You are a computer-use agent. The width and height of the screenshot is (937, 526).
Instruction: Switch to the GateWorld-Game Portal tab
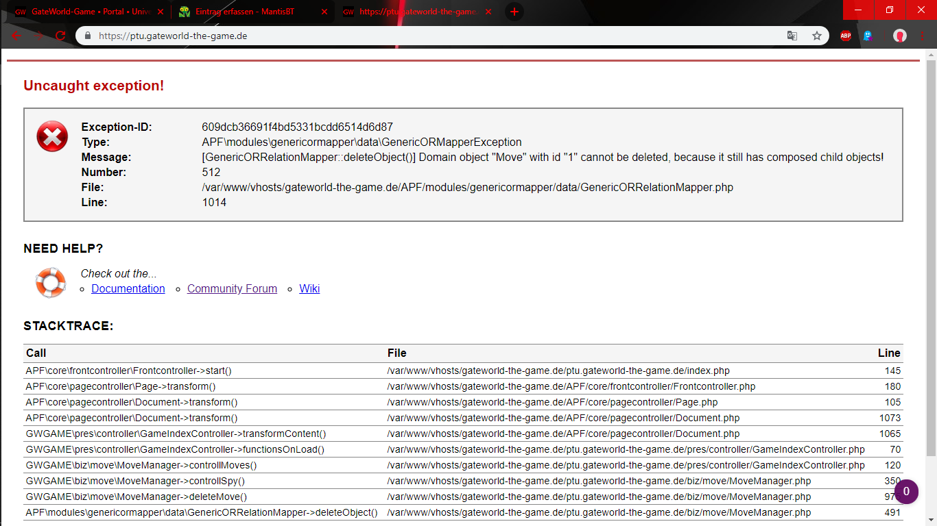pos(88,12)
